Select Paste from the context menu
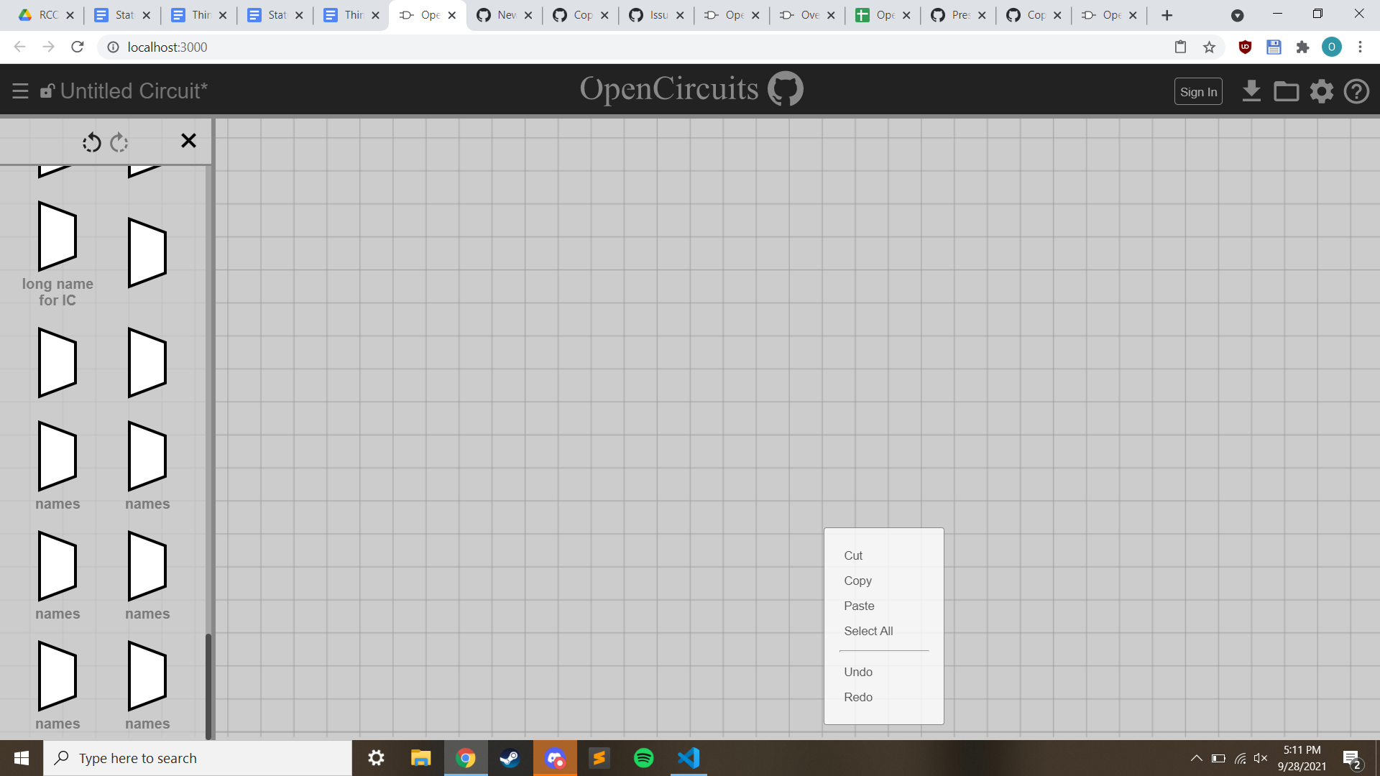 click(858, 606)
